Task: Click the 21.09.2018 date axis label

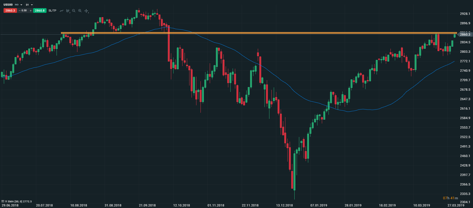Action: coord(147,205)
